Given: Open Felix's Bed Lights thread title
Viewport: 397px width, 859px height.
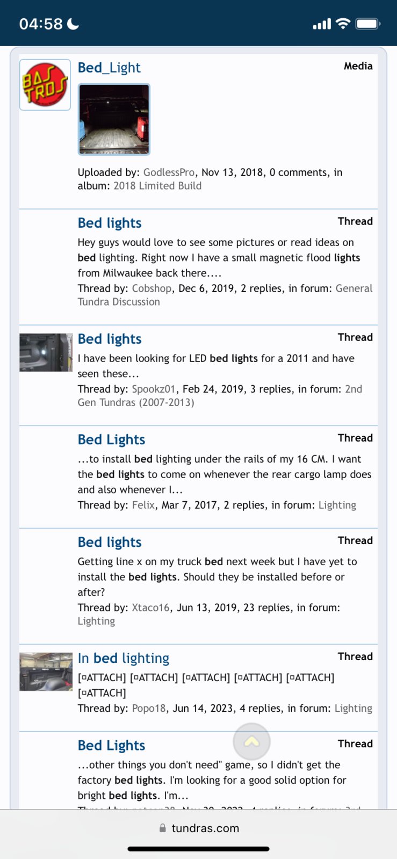Looking at the screenshot, I should point(111,439).
